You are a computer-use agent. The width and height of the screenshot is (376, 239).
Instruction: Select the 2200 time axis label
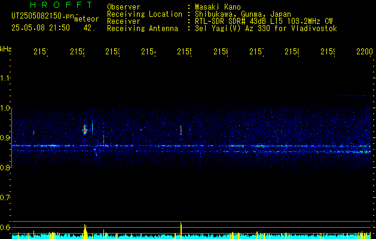[365, 51]
